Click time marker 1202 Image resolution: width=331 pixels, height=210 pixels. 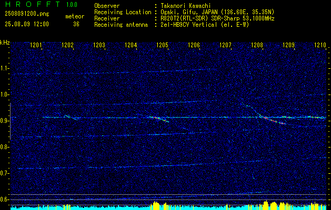point(67,45)
